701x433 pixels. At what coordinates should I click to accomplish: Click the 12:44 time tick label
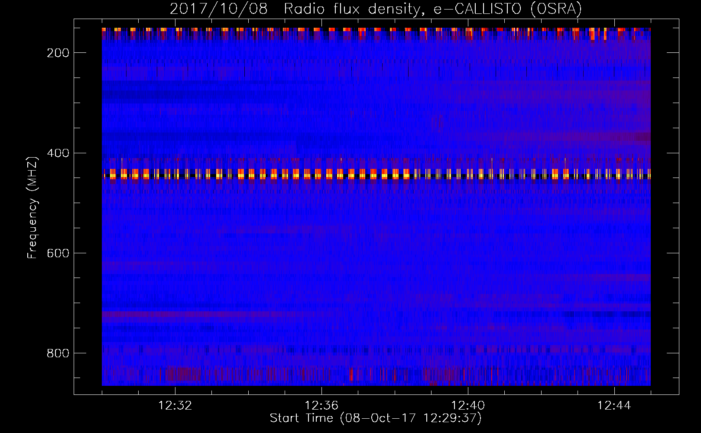coord(614,406)
